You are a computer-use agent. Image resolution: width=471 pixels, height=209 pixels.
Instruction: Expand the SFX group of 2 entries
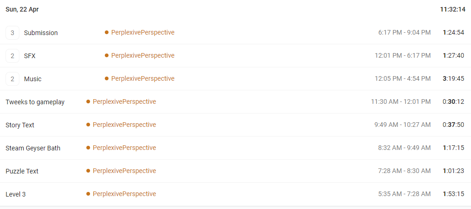pyautogui.click(x=12, y=56)
